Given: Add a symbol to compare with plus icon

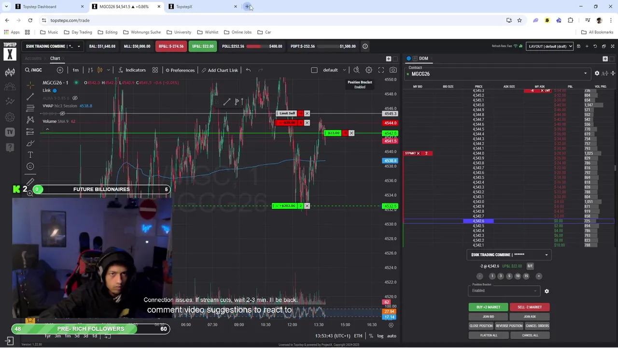Looking at the screenshot, I should tap(60, 70).
